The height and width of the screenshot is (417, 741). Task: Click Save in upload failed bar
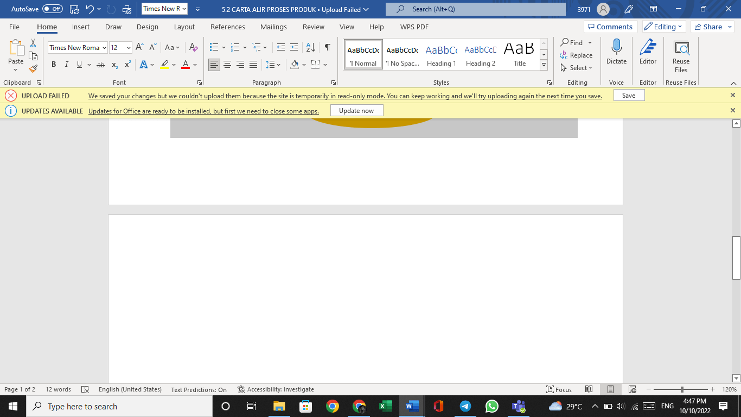tap(629, 95)
